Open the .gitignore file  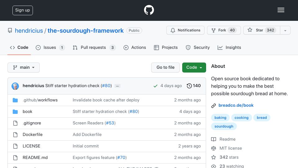(32, 123)
